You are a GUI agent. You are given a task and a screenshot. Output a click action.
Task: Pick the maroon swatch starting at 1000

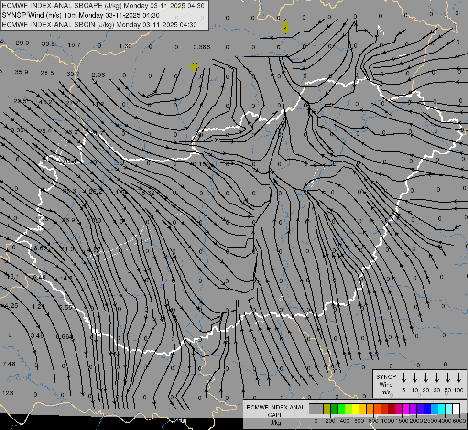[x=392, y=408]
